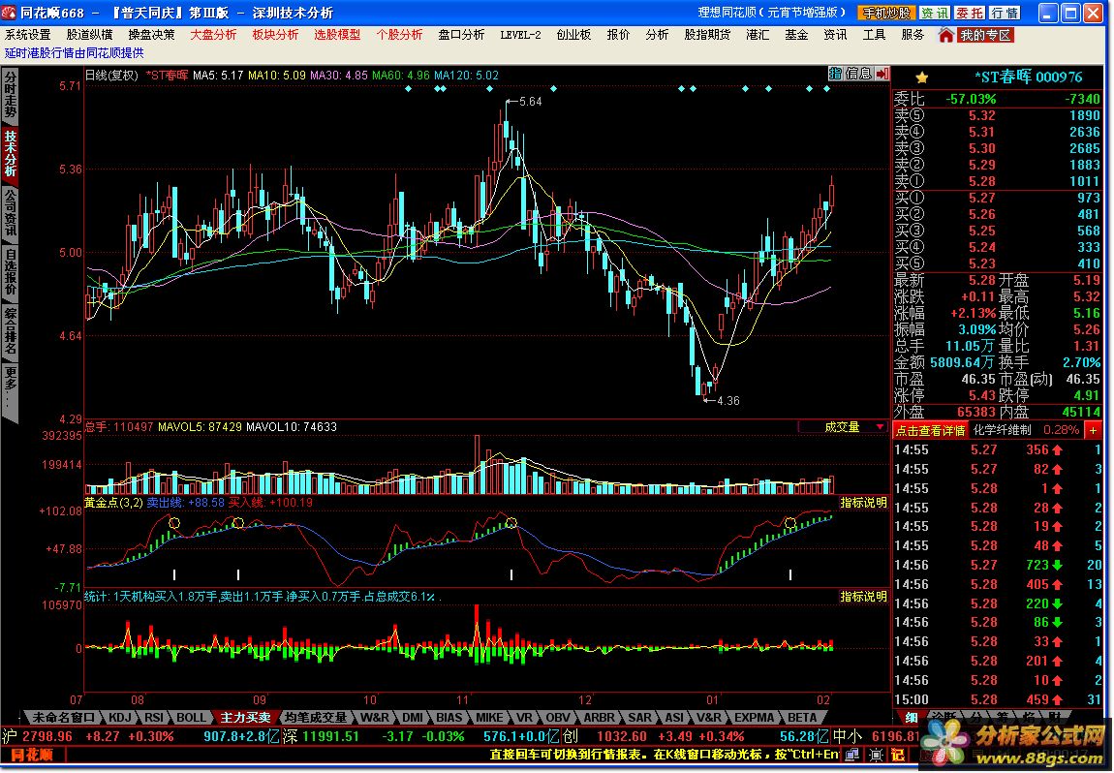Select the 综合排名 side tab

pyautogui.click(x=10, y=330)
